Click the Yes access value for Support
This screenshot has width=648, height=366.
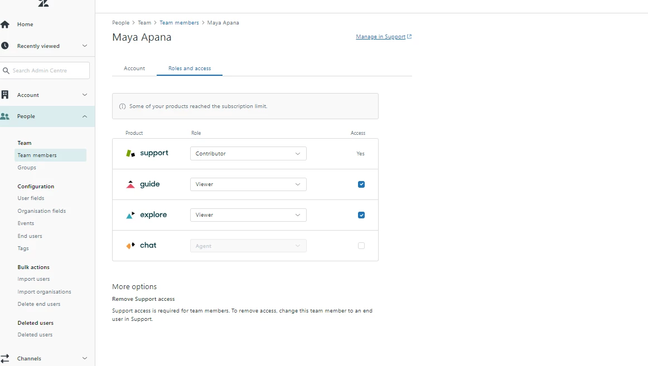361,154
